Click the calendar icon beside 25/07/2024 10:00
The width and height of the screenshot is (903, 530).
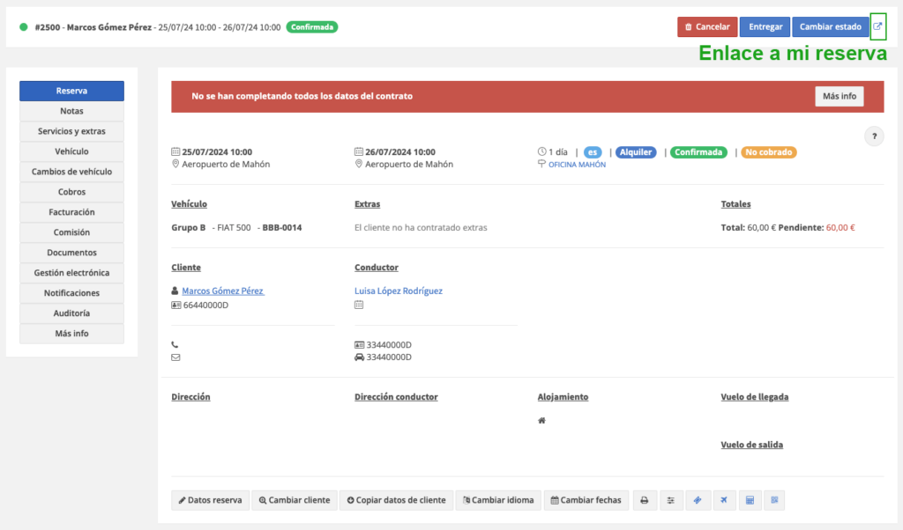point(175,151)
